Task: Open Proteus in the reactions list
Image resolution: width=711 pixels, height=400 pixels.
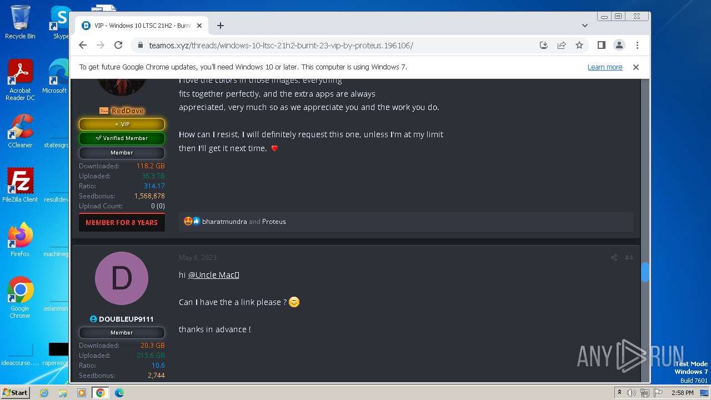Action: tap(274, 222)
